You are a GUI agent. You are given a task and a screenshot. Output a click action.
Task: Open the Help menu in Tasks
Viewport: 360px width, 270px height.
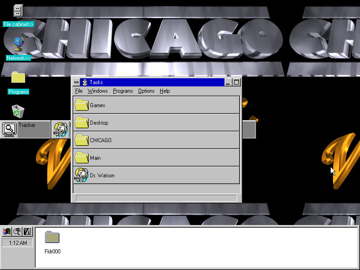pyautogui.click(x=165, y=91)
